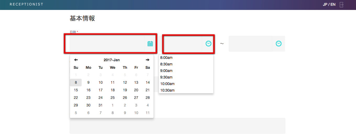Choose January 31 in the calendar
This screenshot has height=135, width=356.
point(101,105)
